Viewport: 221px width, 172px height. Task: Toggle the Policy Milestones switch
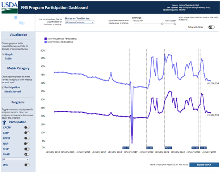click(x=211, y=27)
